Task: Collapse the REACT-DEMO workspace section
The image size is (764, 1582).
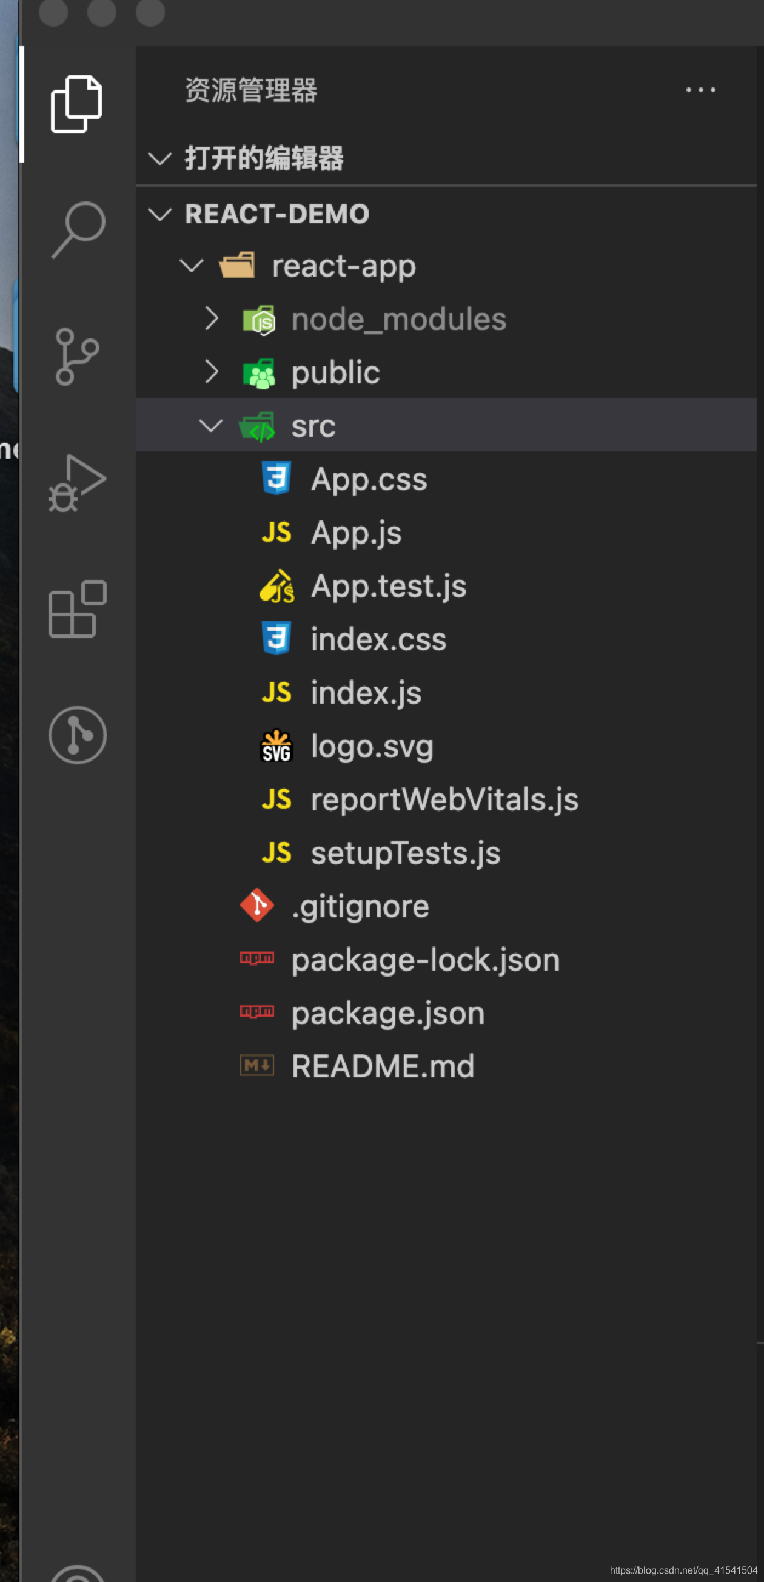Action: pos(160,214)
